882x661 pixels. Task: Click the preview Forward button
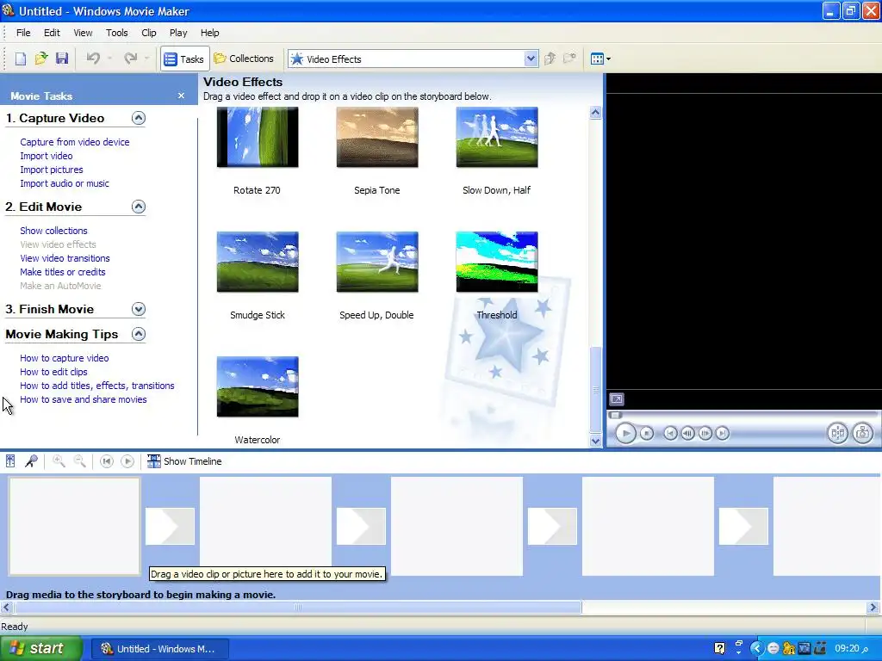pos(723,434)
